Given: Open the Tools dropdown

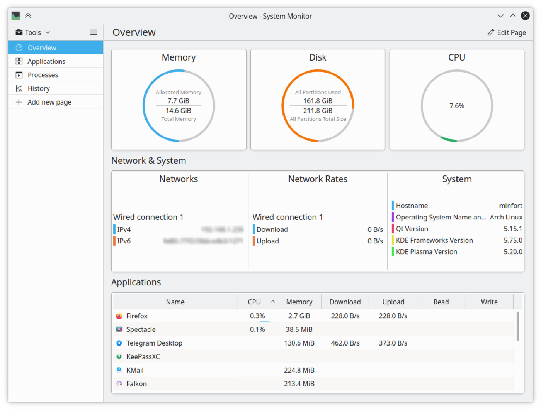Looking at the screenshot, I should pyautogui.click(x=33, y=32).
